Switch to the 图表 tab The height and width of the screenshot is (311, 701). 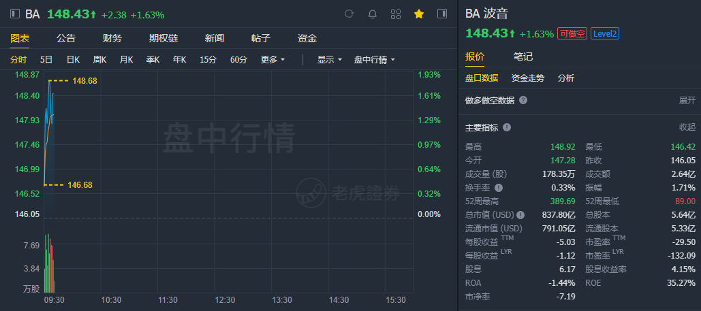20,38
